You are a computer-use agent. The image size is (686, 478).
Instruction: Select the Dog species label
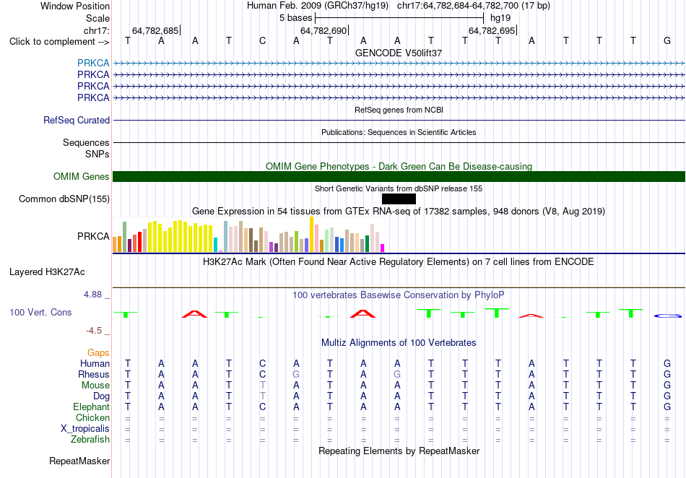click(101, 396)
